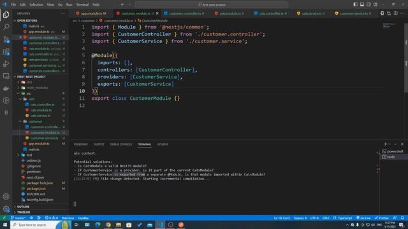The image size is (408, 229).
Task: Click the split editor right icon
Action: (x=395, y=13)
